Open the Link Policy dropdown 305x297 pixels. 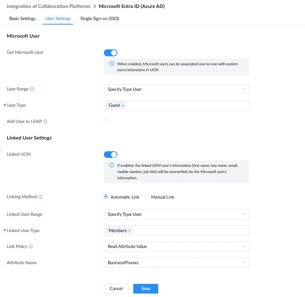177,247
